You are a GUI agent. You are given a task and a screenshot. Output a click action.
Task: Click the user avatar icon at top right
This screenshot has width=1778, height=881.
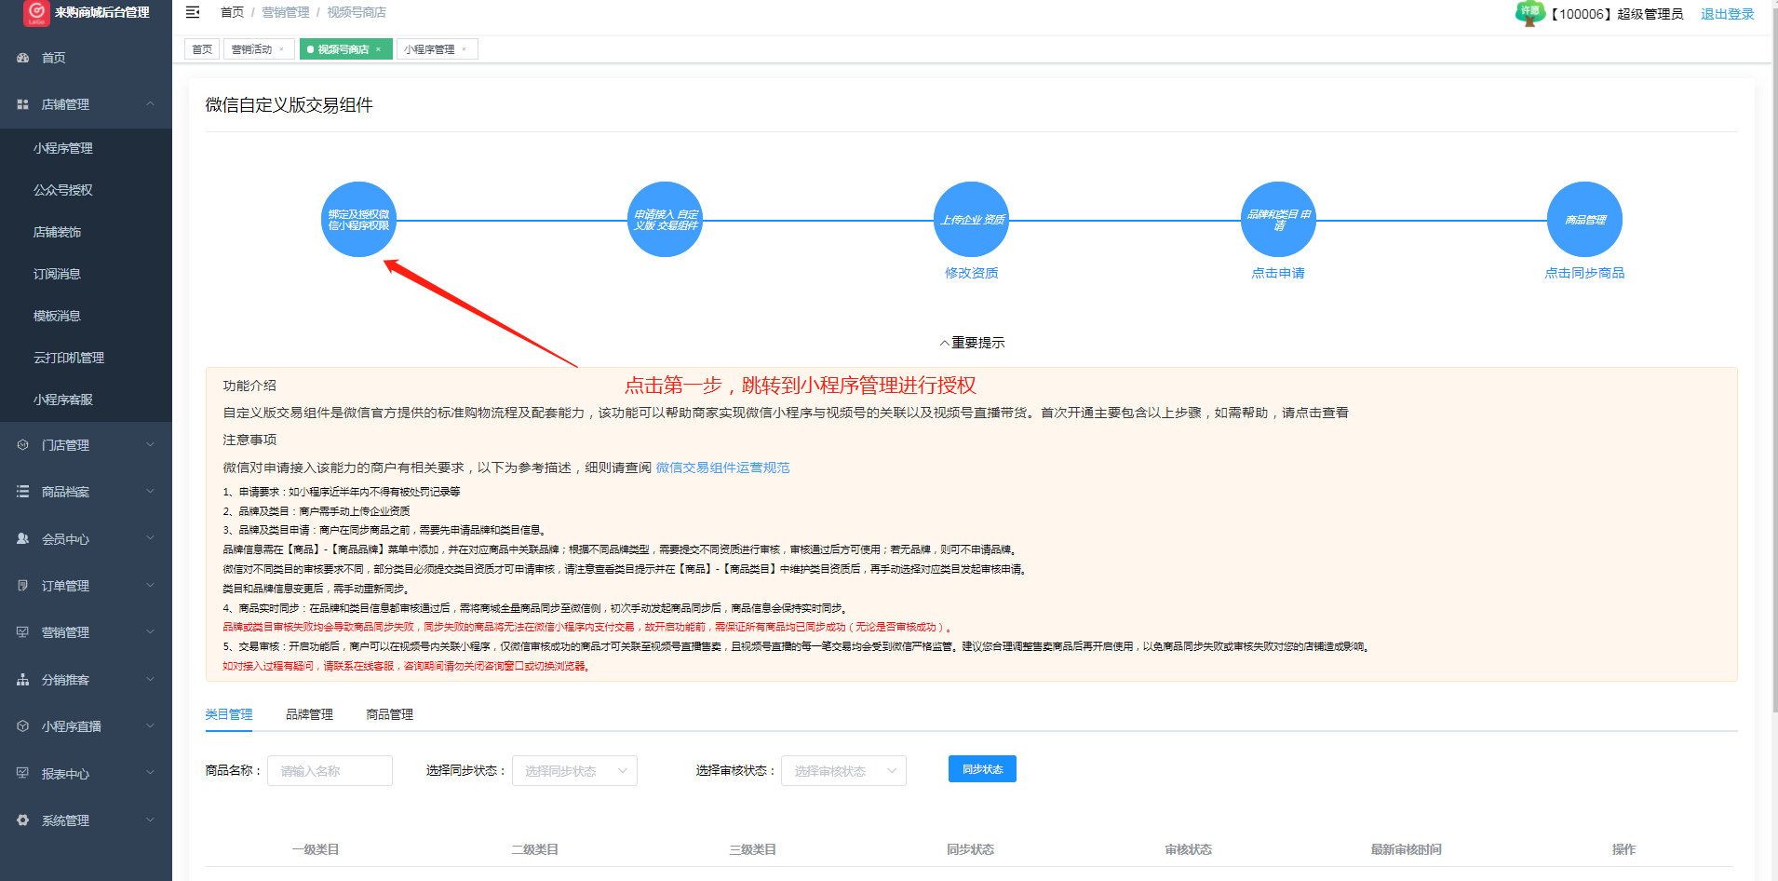tap(1529, 13)
